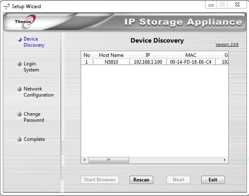Click the IP column header
Image resolution: width=249 pixels, height=196 pixels.
(x=148, y=55)
